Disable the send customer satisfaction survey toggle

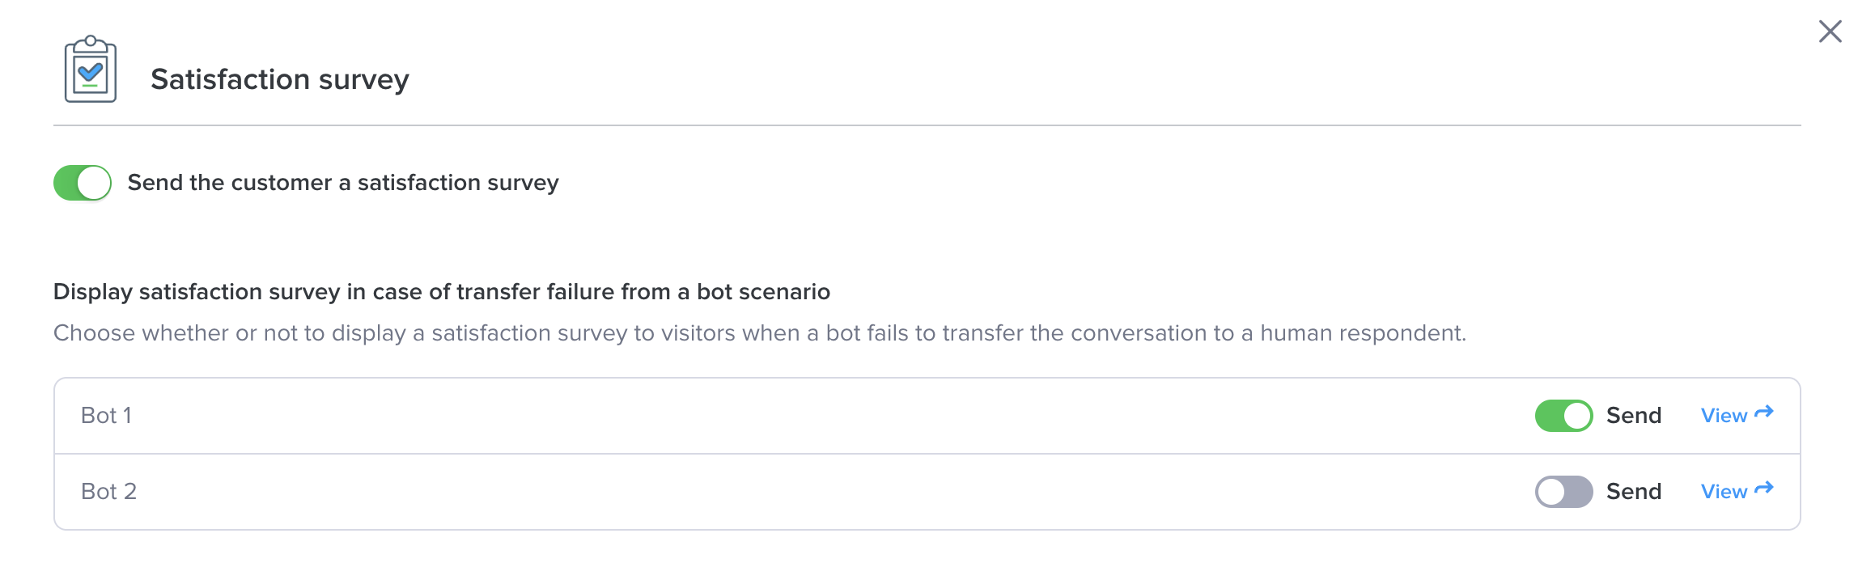[83, 183]
